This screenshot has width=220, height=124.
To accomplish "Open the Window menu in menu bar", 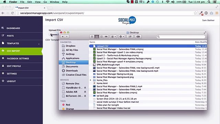I will click(x=54, y=2).
